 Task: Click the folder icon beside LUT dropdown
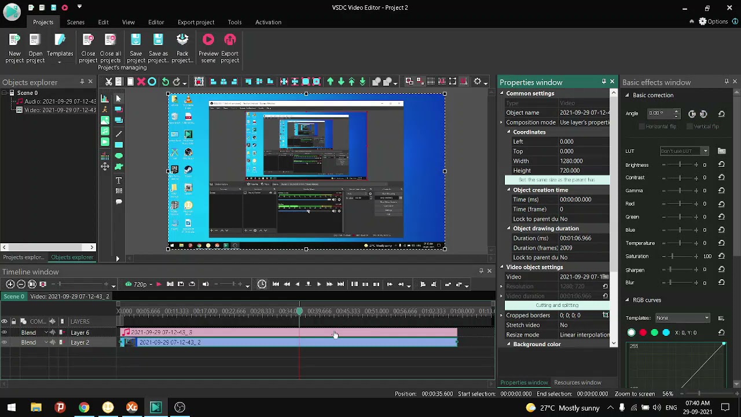[721, 151]
